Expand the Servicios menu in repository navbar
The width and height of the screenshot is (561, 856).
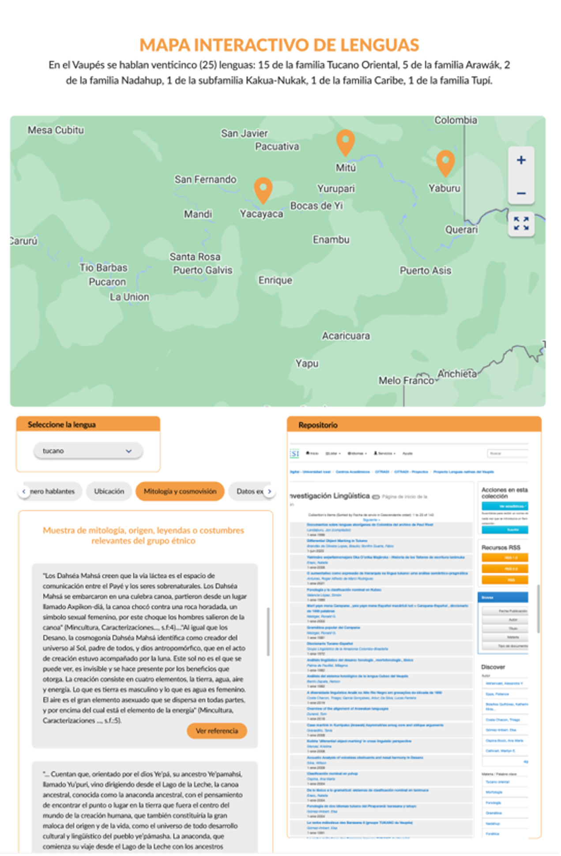[x=384, y=454]
